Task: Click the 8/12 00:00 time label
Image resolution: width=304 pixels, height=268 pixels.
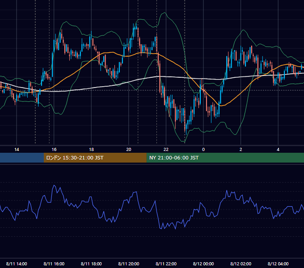Action: click(x=203, y=264)
